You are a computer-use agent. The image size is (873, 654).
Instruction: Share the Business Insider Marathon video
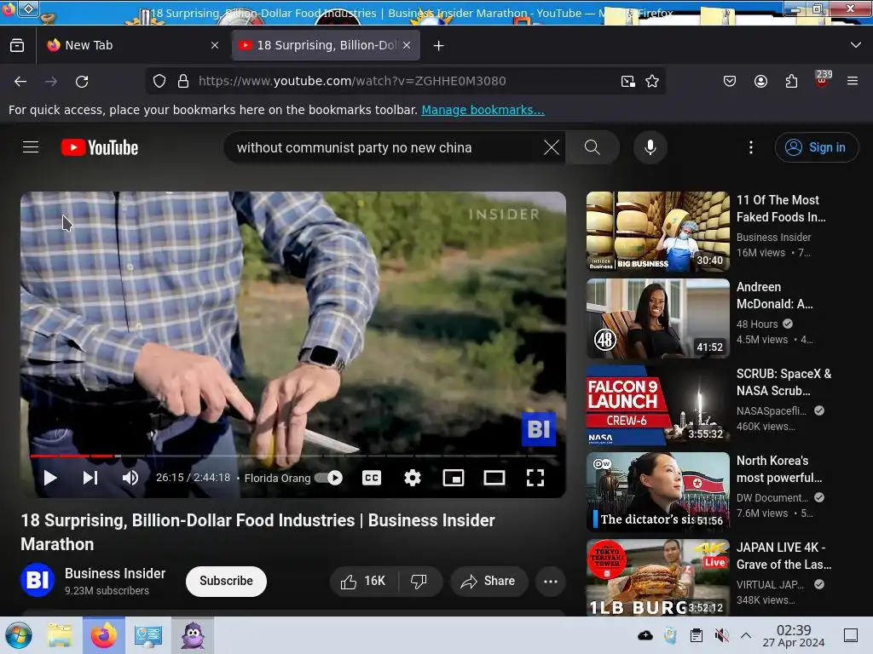click(x=489, y=581)
